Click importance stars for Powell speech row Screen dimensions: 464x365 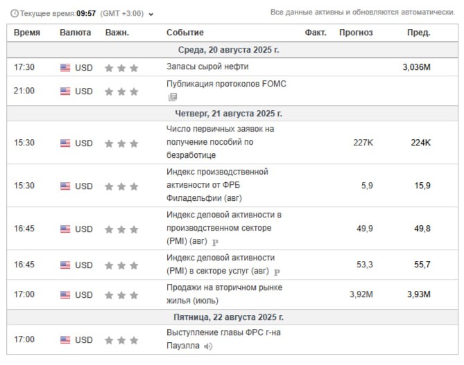point(121,340)
